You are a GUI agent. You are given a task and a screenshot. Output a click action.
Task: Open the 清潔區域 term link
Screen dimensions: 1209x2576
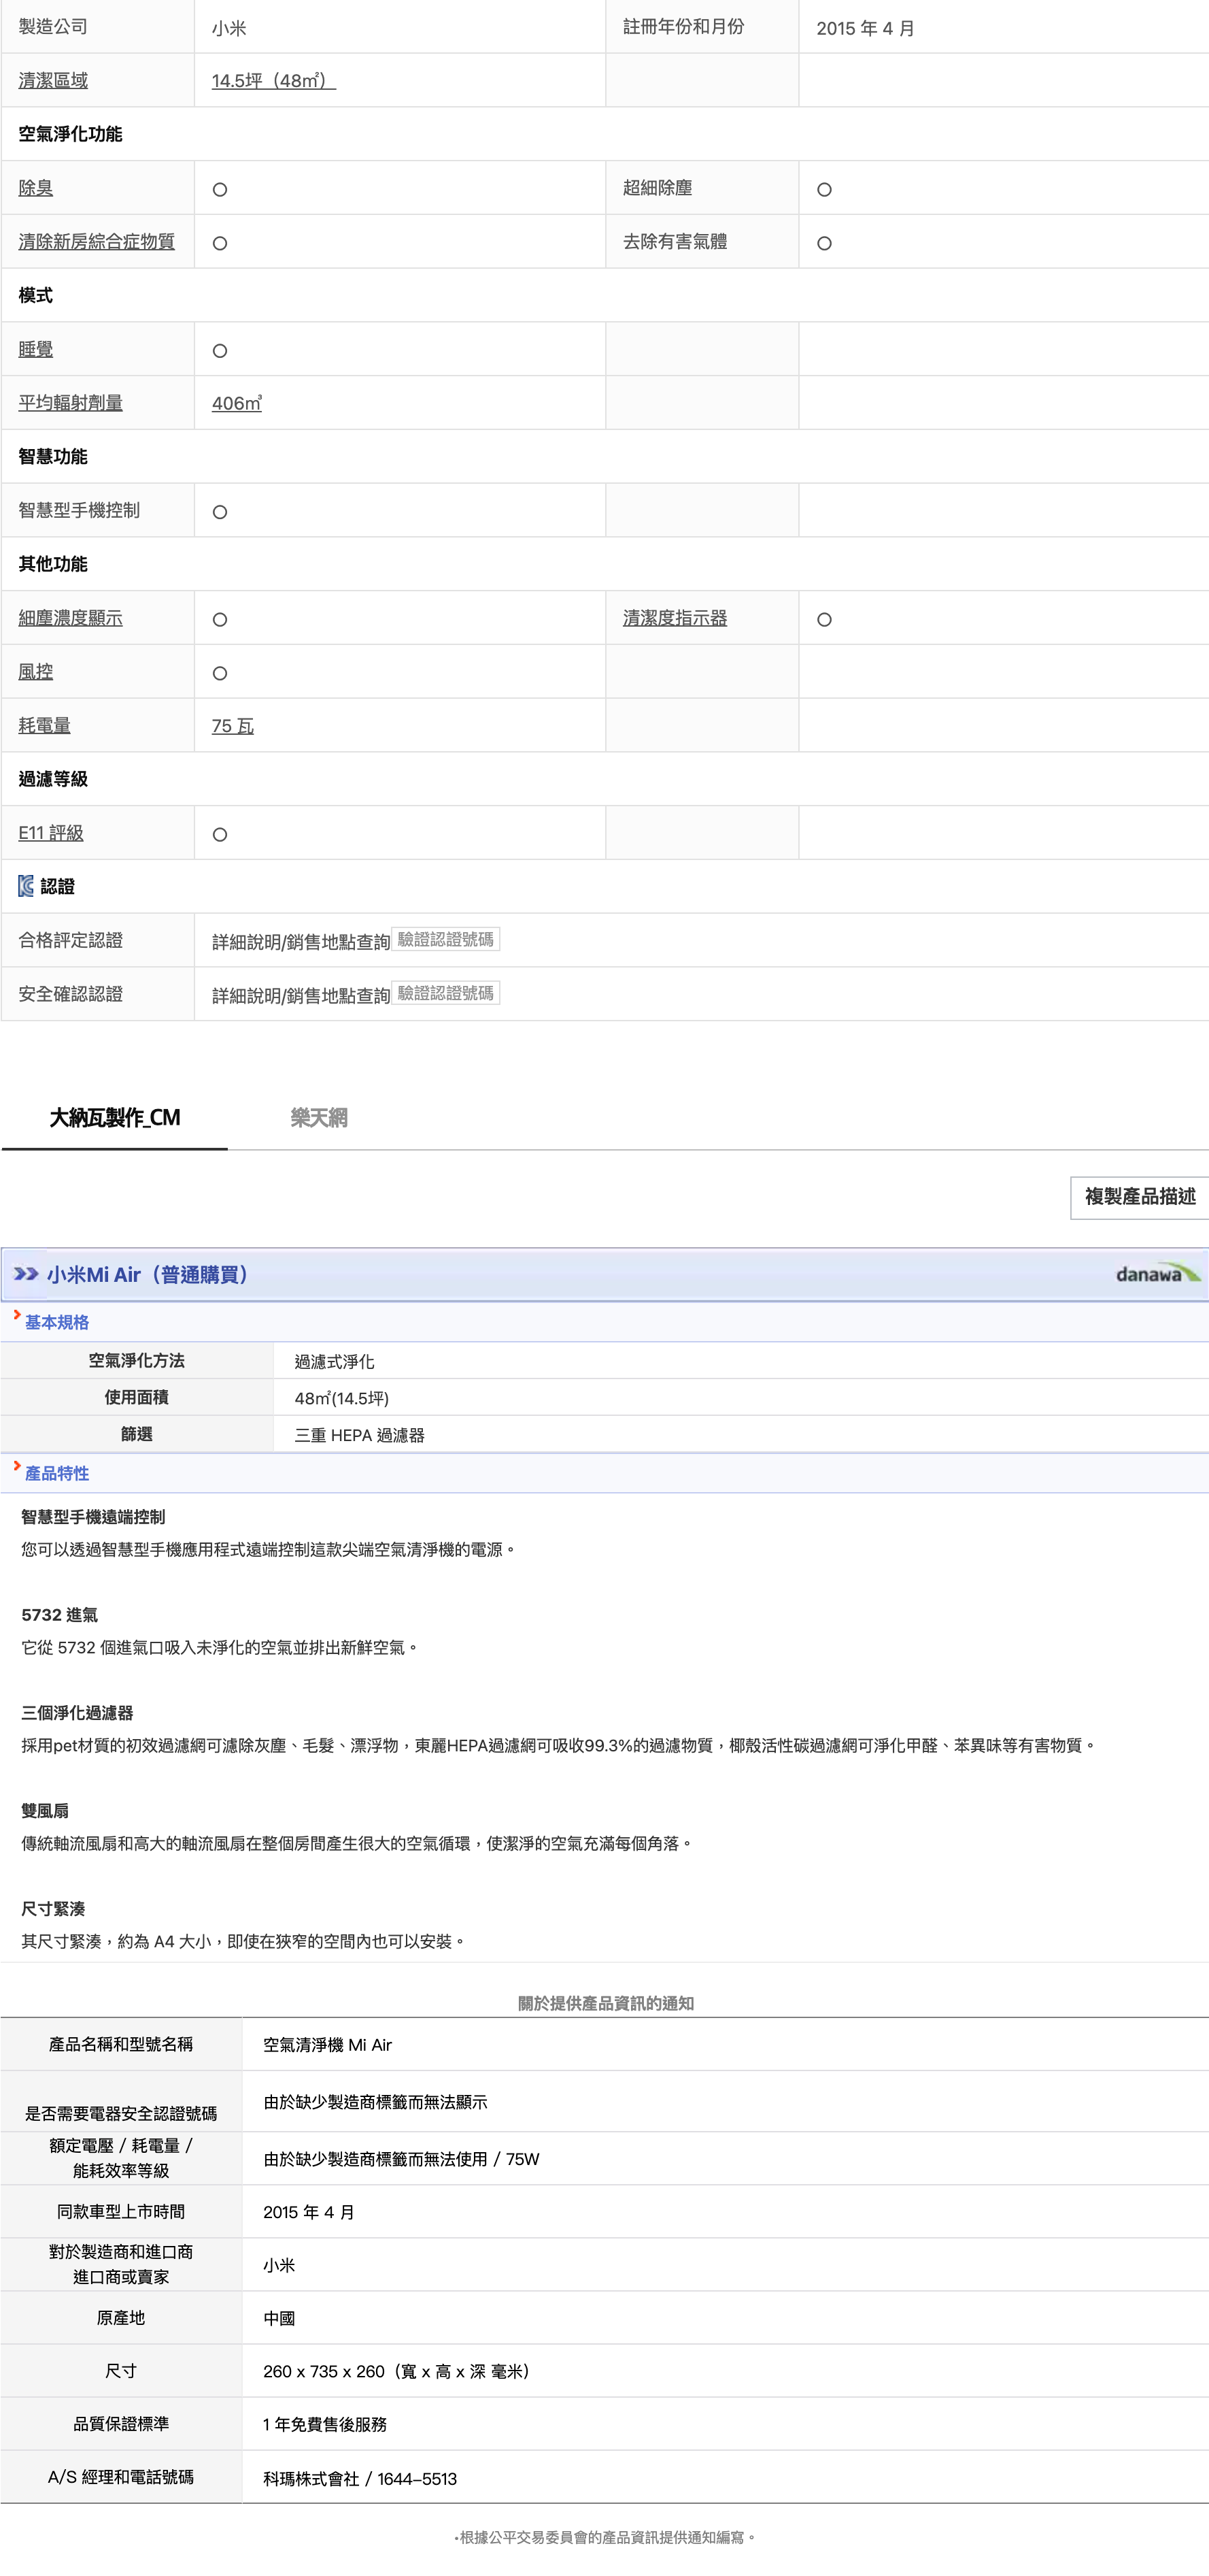pyautogui.click(x=53, y=81)
